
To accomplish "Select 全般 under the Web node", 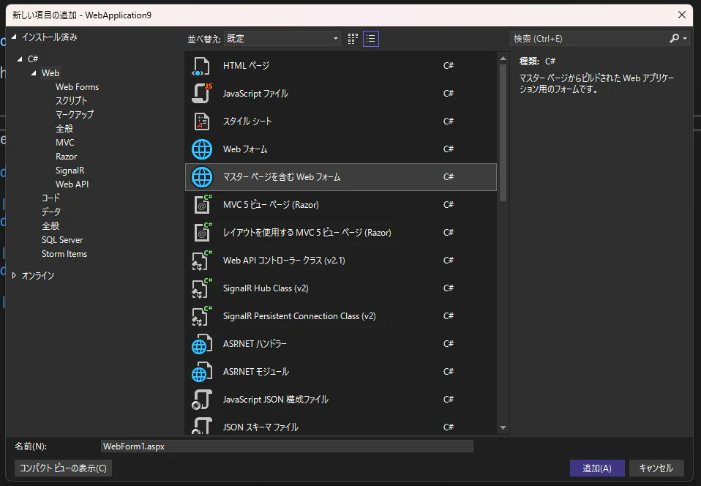I will pyautogui.click(x=64, y=129).
